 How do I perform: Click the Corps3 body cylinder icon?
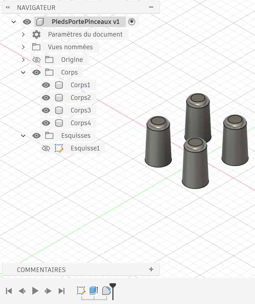point(59,110)
